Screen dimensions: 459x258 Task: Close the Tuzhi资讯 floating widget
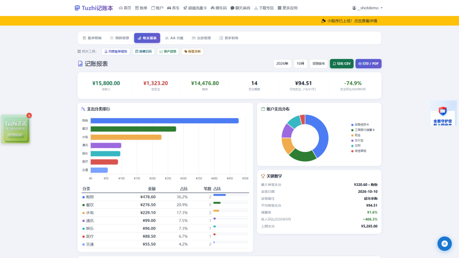pos(29,115)
